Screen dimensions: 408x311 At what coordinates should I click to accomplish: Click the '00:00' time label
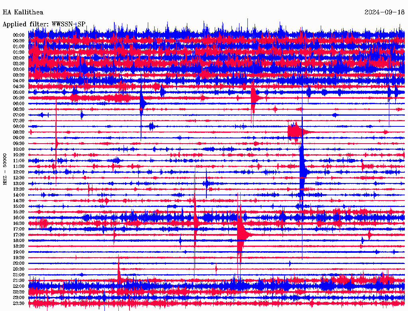[19, 35]
